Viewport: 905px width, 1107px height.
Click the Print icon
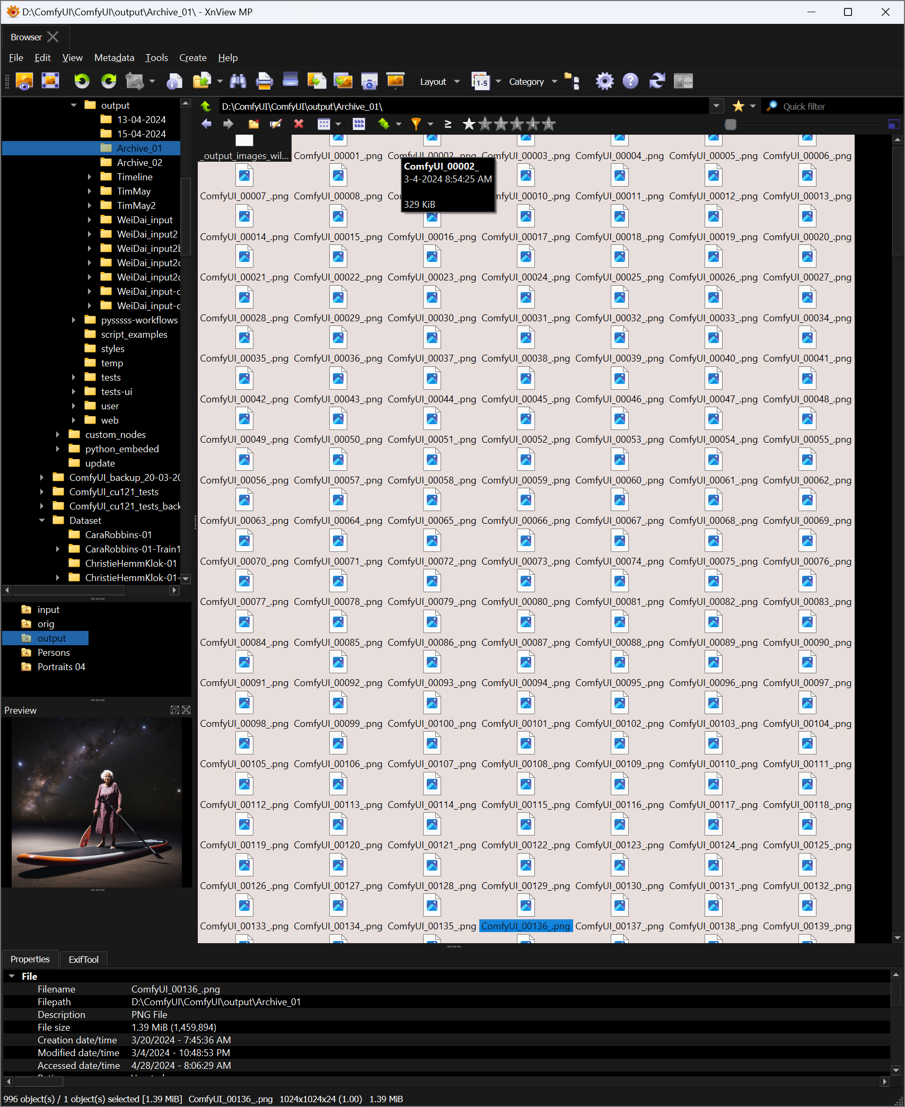[x=264, y=81]
